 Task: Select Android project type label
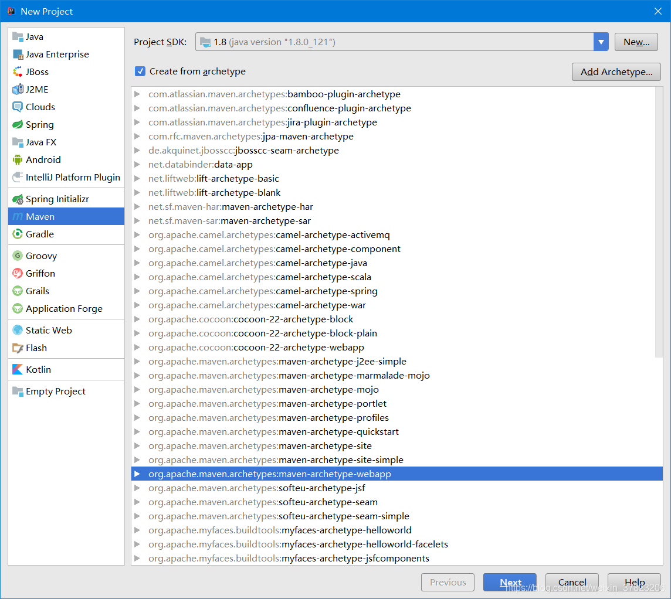(43, 160)
